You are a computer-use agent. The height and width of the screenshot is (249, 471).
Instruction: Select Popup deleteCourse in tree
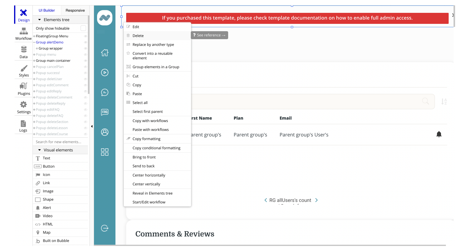(x=52, y=134)
